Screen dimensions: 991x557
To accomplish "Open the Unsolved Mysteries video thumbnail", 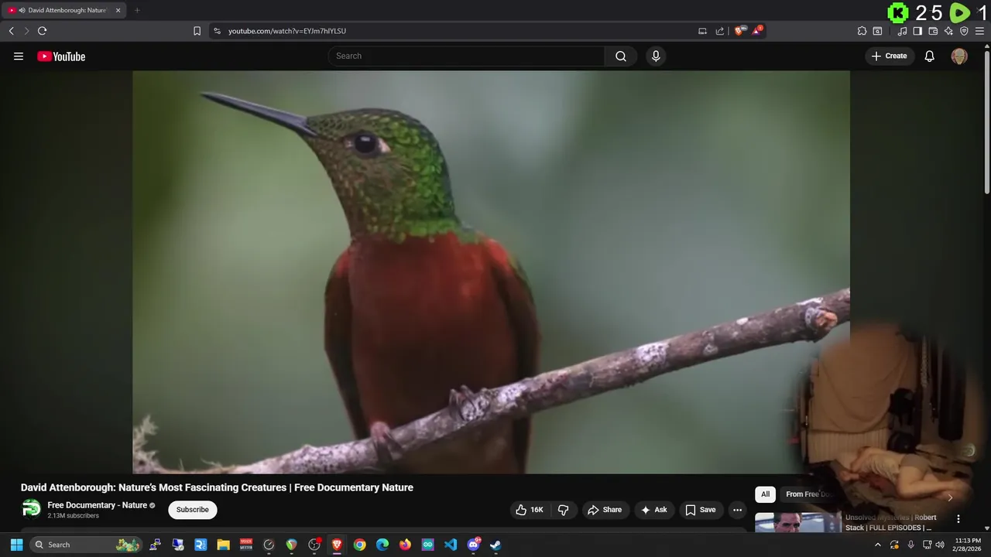I will tap(798, 523).
